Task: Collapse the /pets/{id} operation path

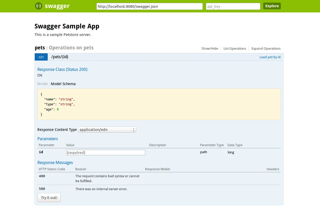Action: click(x=60, y=57)
